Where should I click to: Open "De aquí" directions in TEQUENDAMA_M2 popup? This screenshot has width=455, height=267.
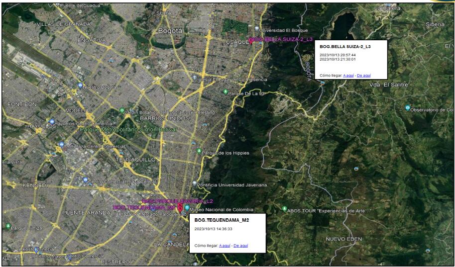[x=240, y=246]
